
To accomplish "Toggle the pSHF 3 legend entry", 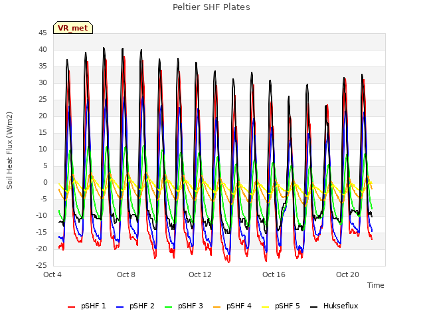I will 184,306.
